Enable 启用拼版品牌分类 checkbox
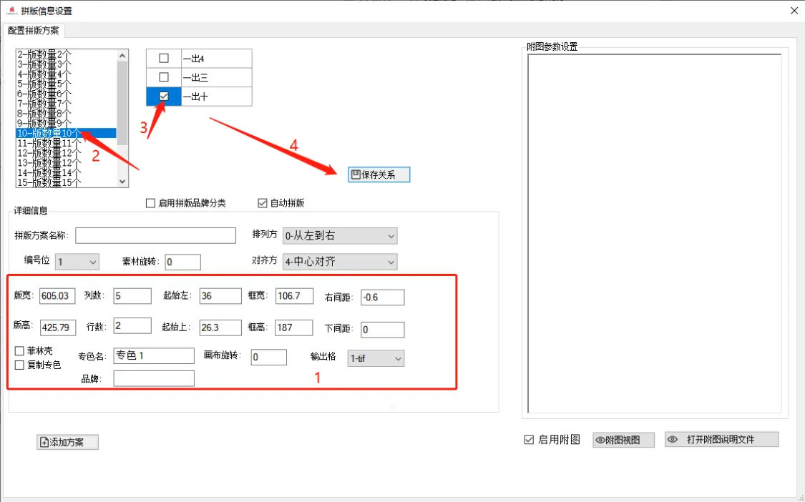805x502 pixels. pos(150,203)
